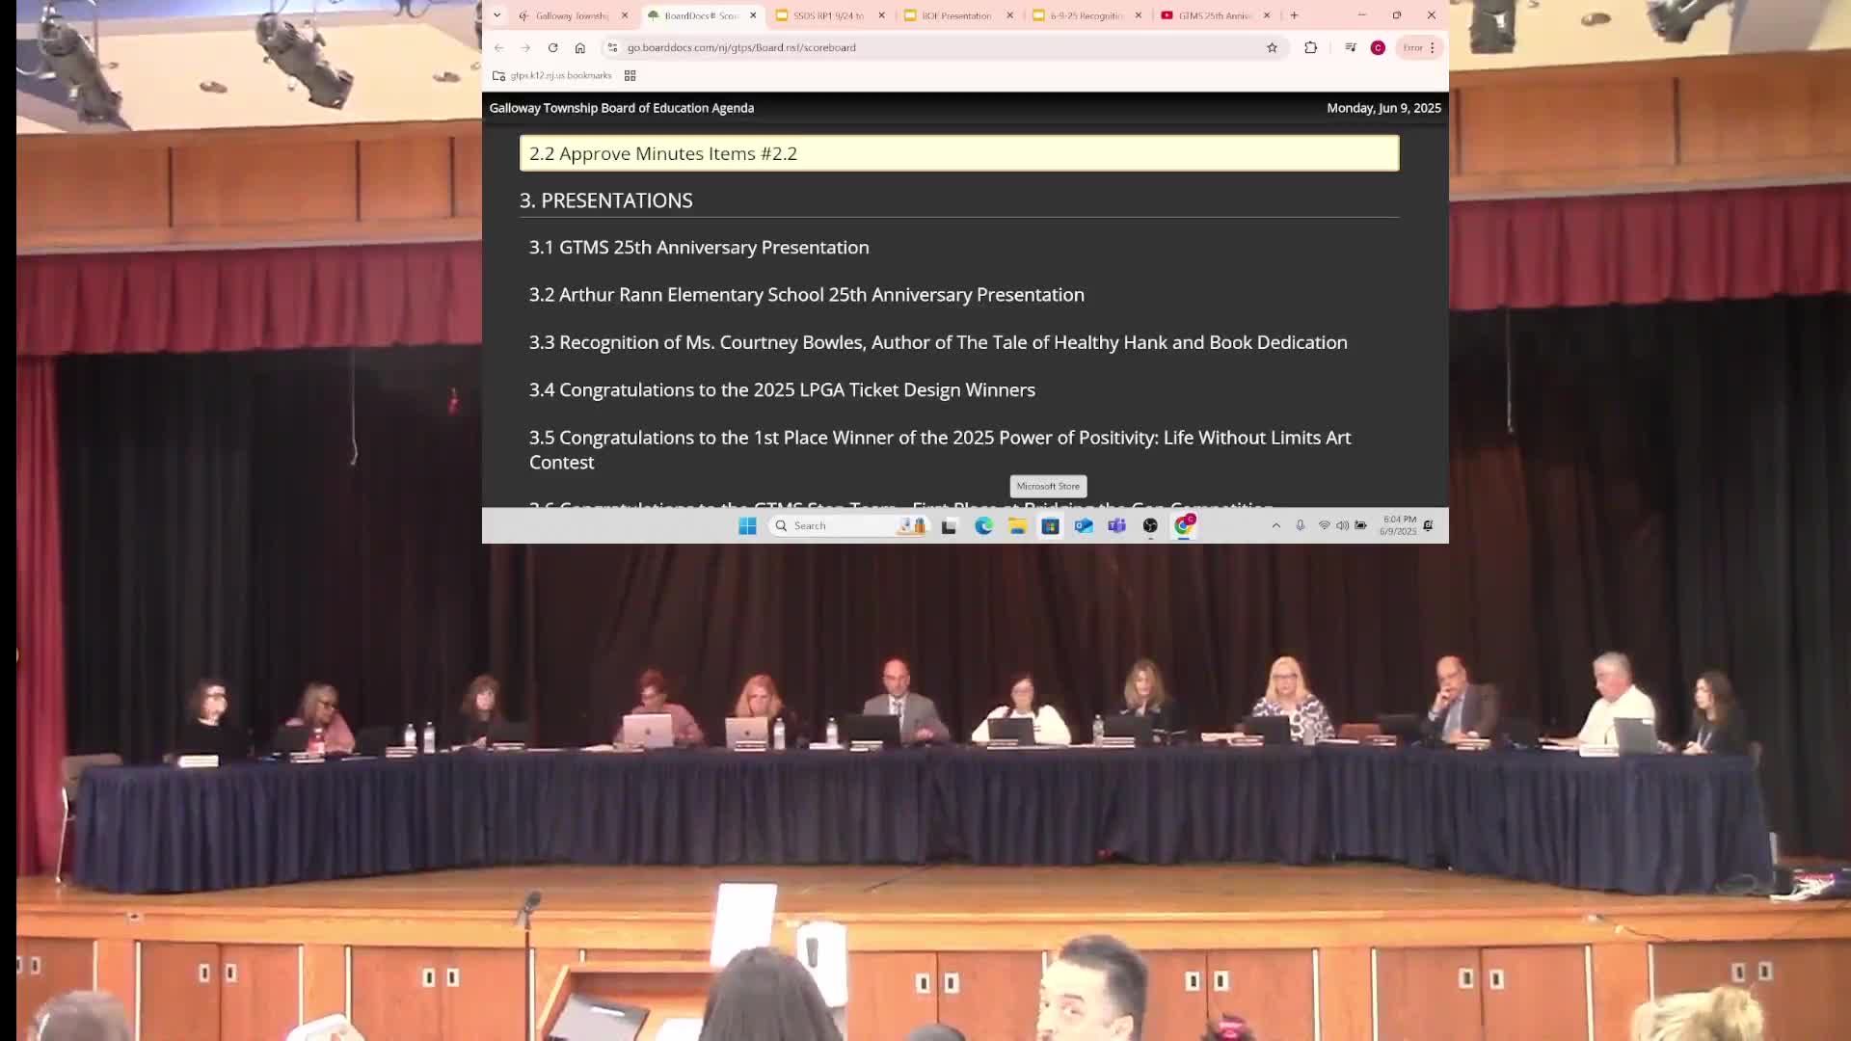Open the Chrome extensions puzzle icon
The width and height of the screenshot is (1851, 1041).
coord(1310,47)
